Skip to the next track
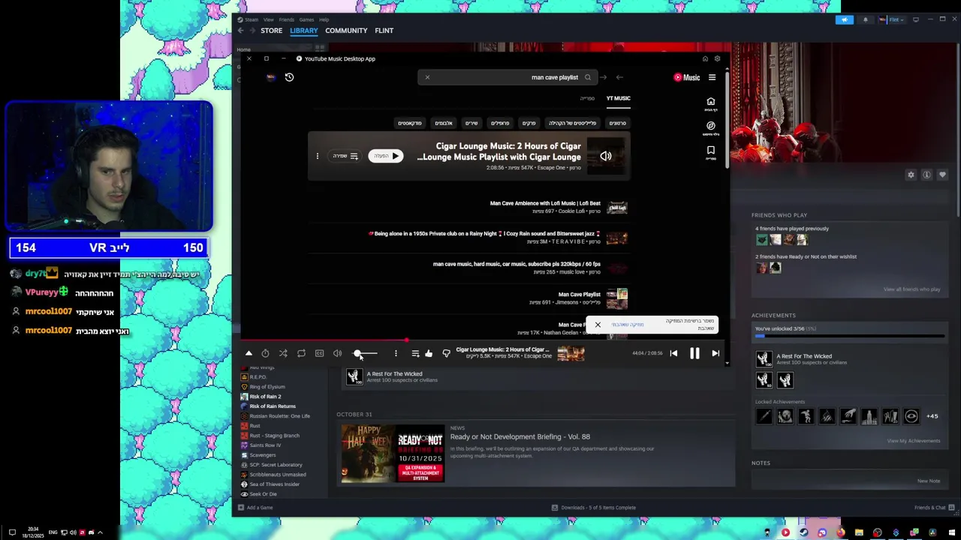Image resolution: width=961 pixels, height=540 pixels. click(715, 353)
